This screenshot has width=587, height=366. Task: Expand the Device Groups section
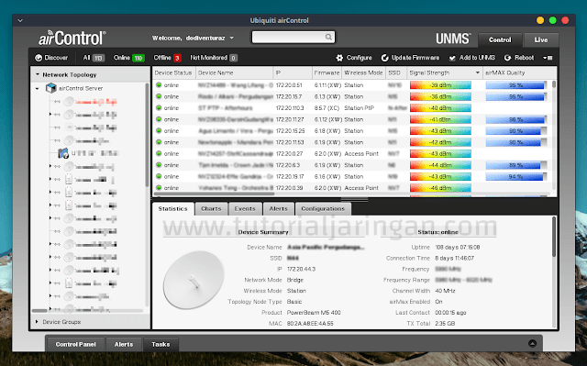(37, 321)
